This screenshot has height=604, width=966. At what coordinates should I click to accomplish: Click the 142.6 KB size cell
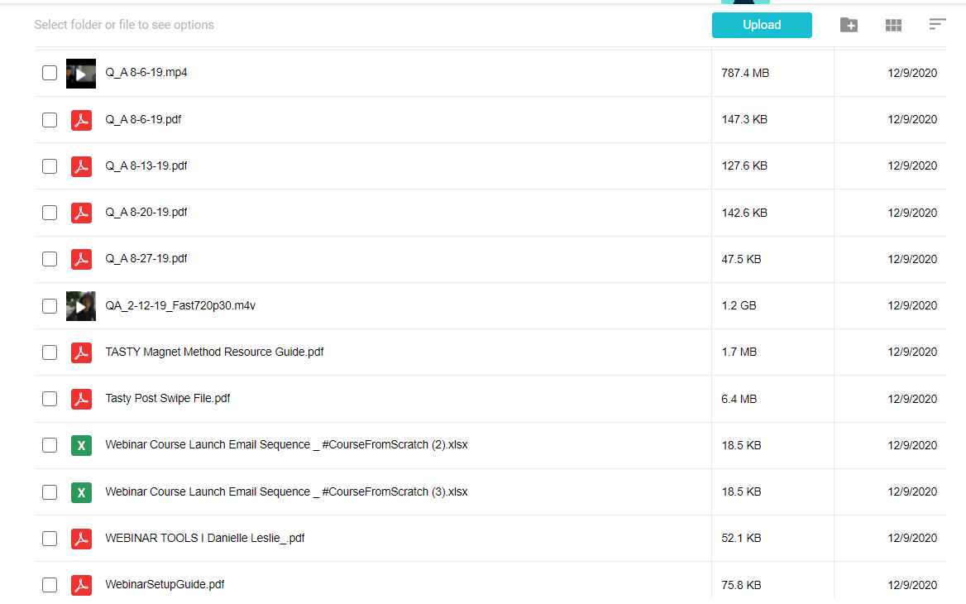744,213
